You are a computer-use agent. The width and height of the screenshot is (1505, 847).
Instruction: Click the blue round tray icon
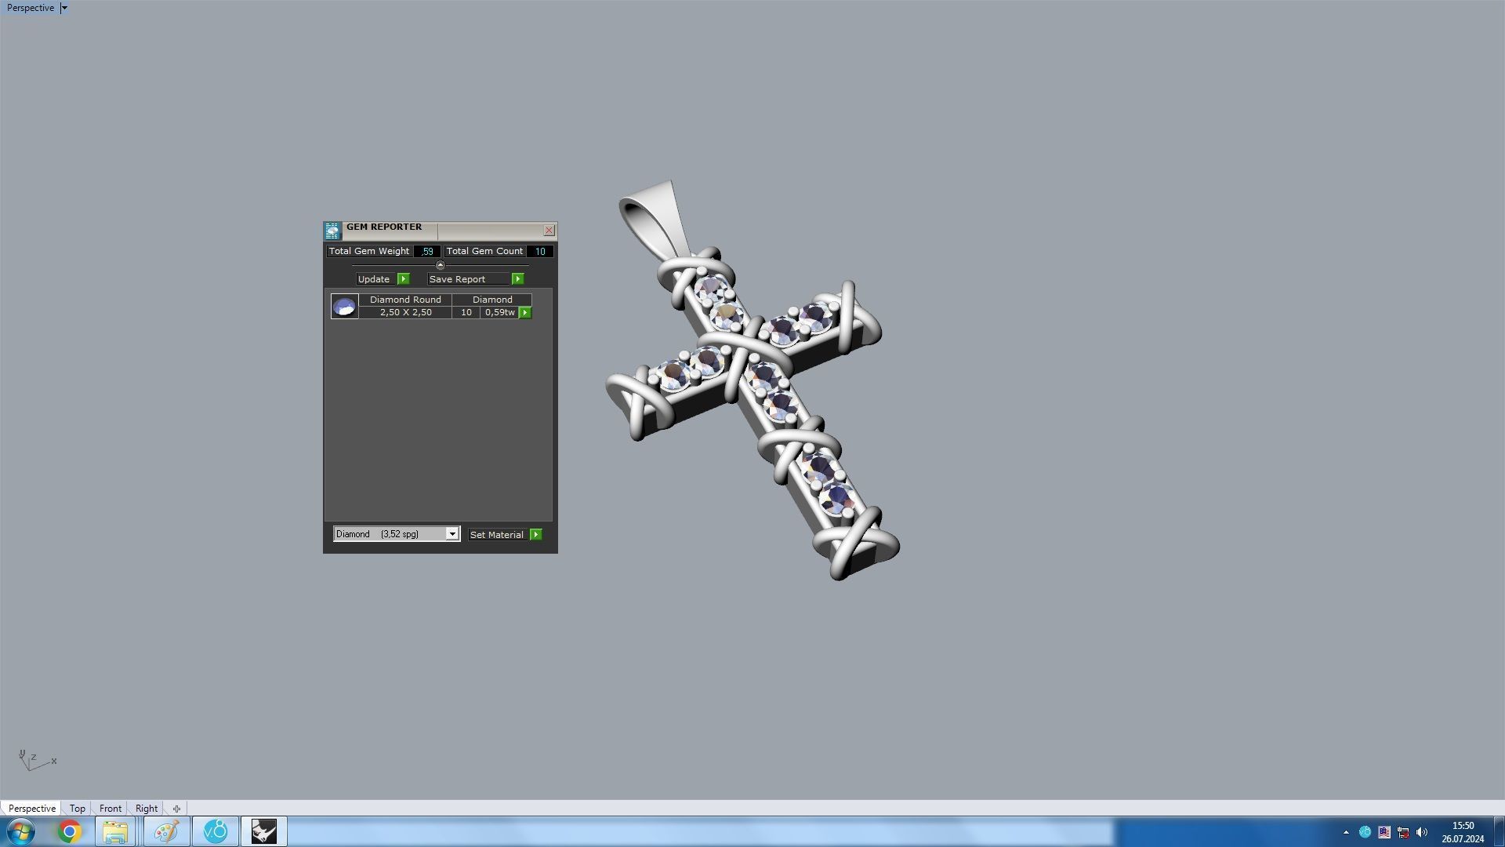(x=1365, y=832)
